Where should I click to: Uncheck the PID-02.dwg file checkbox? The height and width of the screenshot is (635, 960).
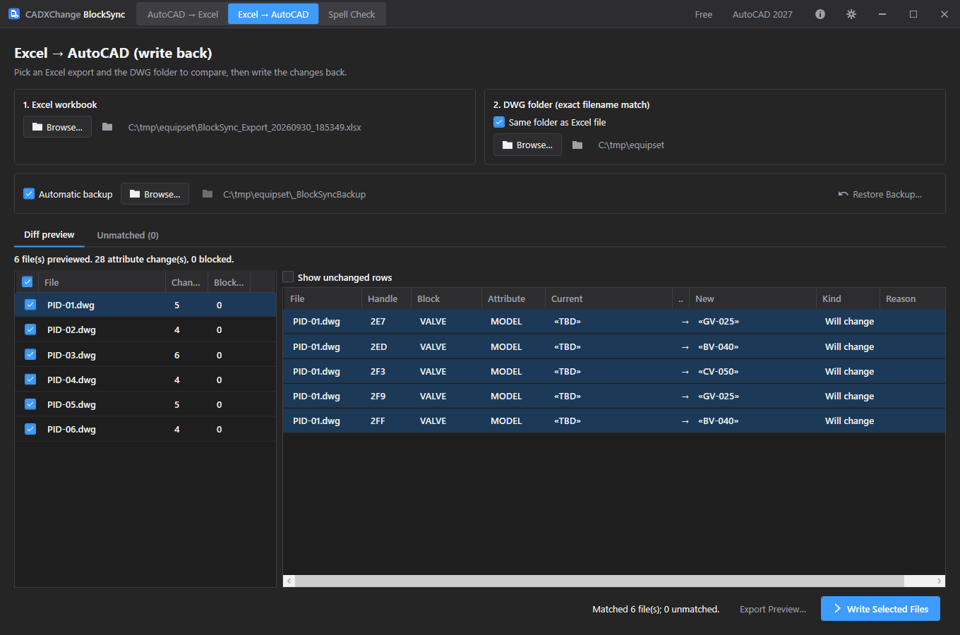[30, 329]
